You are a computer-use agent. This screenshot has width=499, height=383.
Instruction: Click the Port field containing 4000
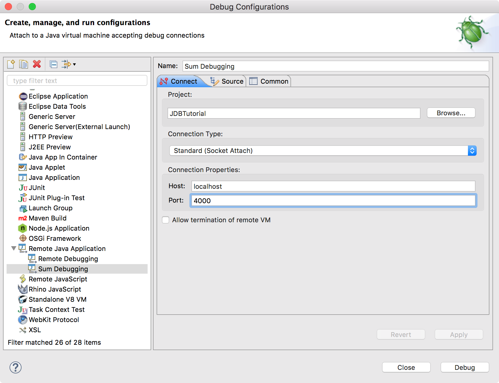pyautogui.click(x=333, y=201)
